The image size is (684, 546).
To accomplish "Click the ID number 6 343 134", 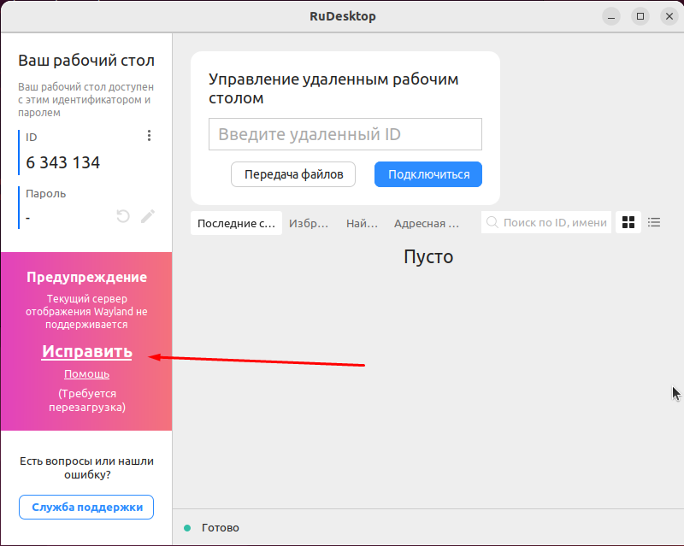I will pos(62,162).
